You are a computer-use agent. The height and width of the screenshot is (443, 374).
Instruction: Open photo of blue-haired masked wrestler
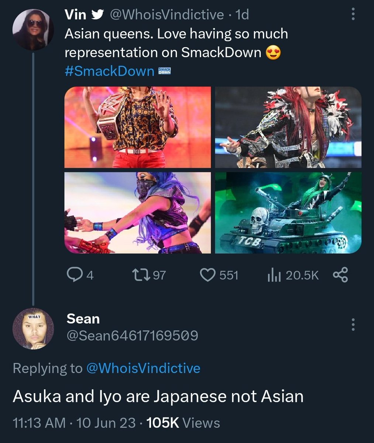138,213
